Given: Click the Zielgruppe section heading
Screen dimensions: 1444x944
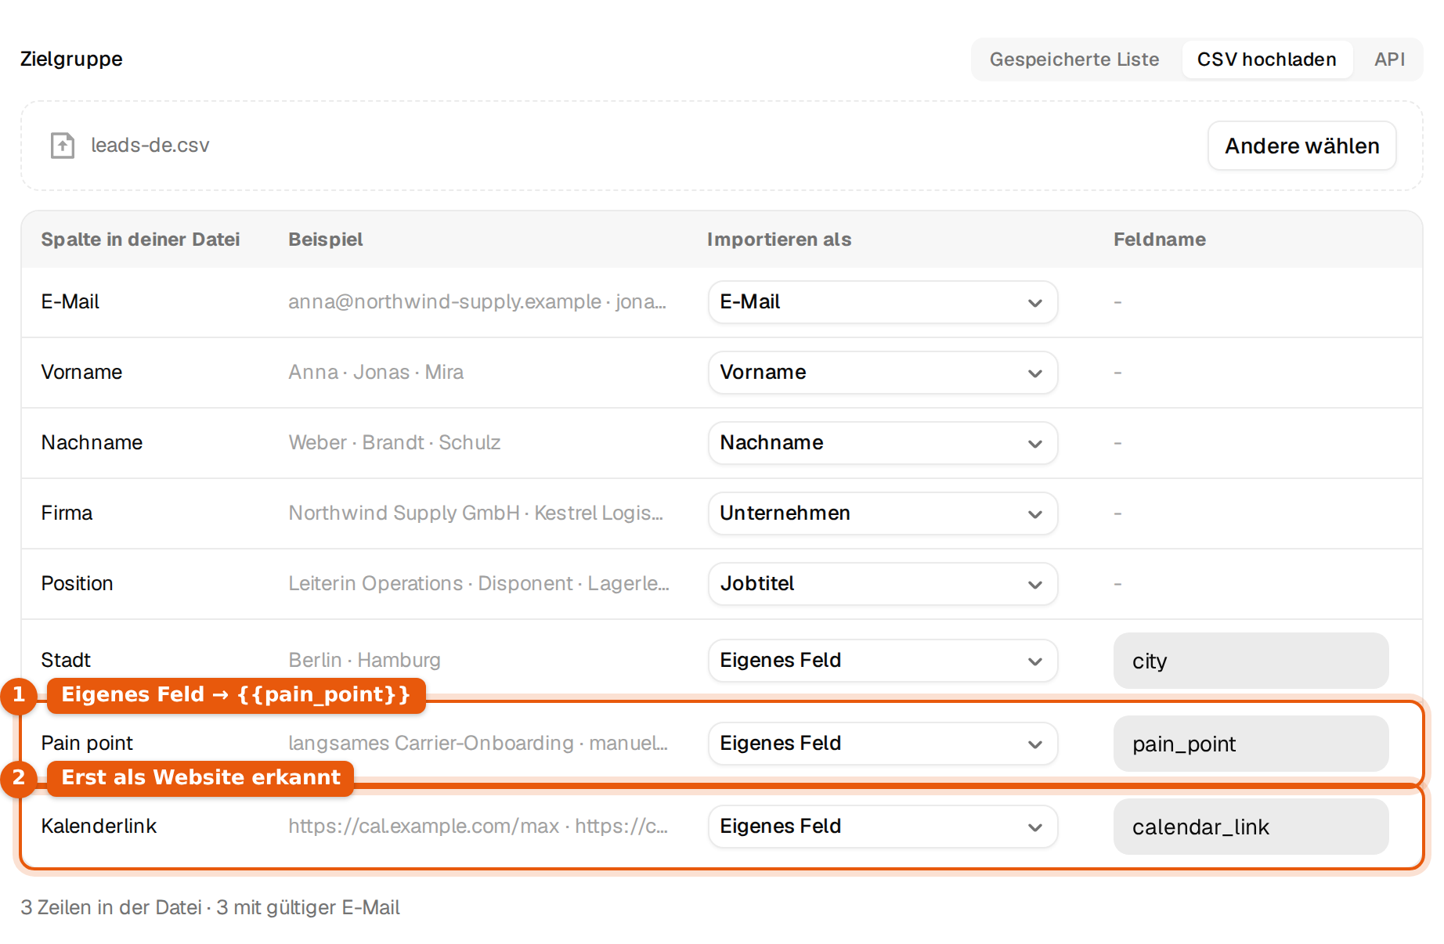Looking at the screenshot, I should coord(71,59).
